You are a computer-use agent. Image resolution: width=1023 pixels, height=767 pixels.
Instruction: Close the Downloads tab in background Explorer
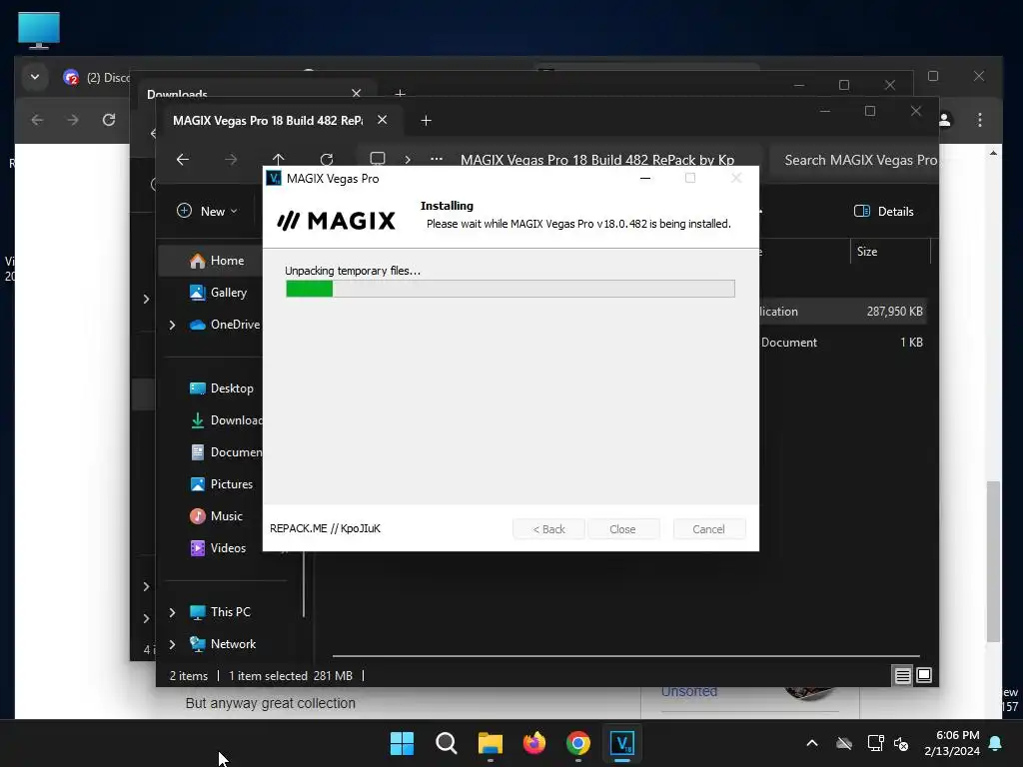pyautogui.click(x=357, y=93)
